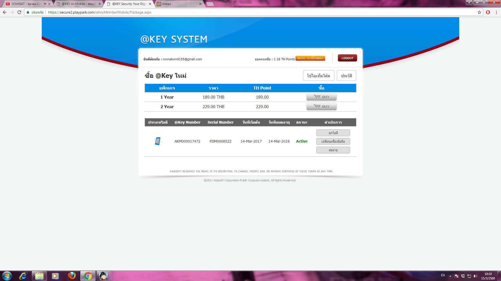Click the ใช้ไอเท็มโค้ด item code button
501x281 pixels.
pos(318,76)
